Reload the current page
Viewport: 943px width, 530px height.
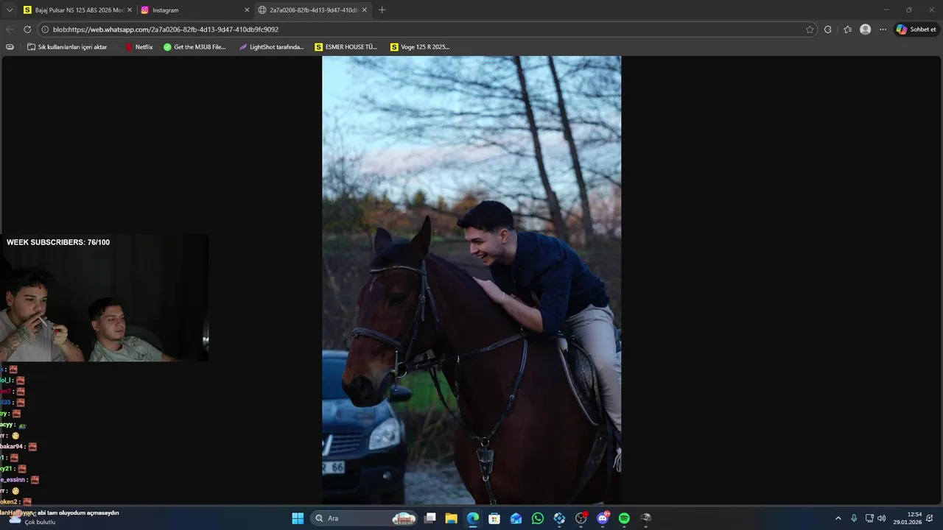(x=27, y=29)
